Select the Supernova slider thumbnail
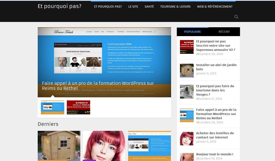This screenshot has height=161, width=275. pyautogui.click(x=78, y=107)
